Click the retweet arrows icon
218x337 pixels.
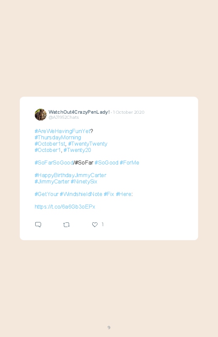click(x=66, y=225)
